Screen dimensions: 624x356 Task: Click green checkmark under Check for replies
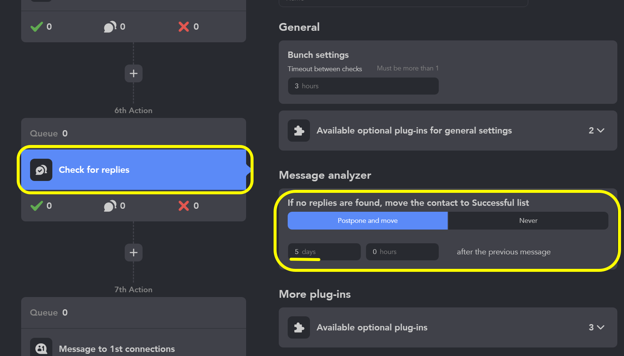pyautogui.click(x=36, y=206)
